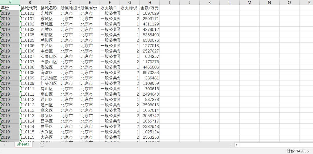Image resolution: width=313 pixels, height=154 pixels.
Task: Select the cell with amount 4465006
Action: click(x=150, y=67)
